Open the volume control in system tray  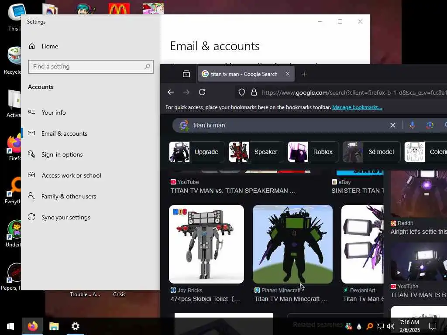click(390, 326)
